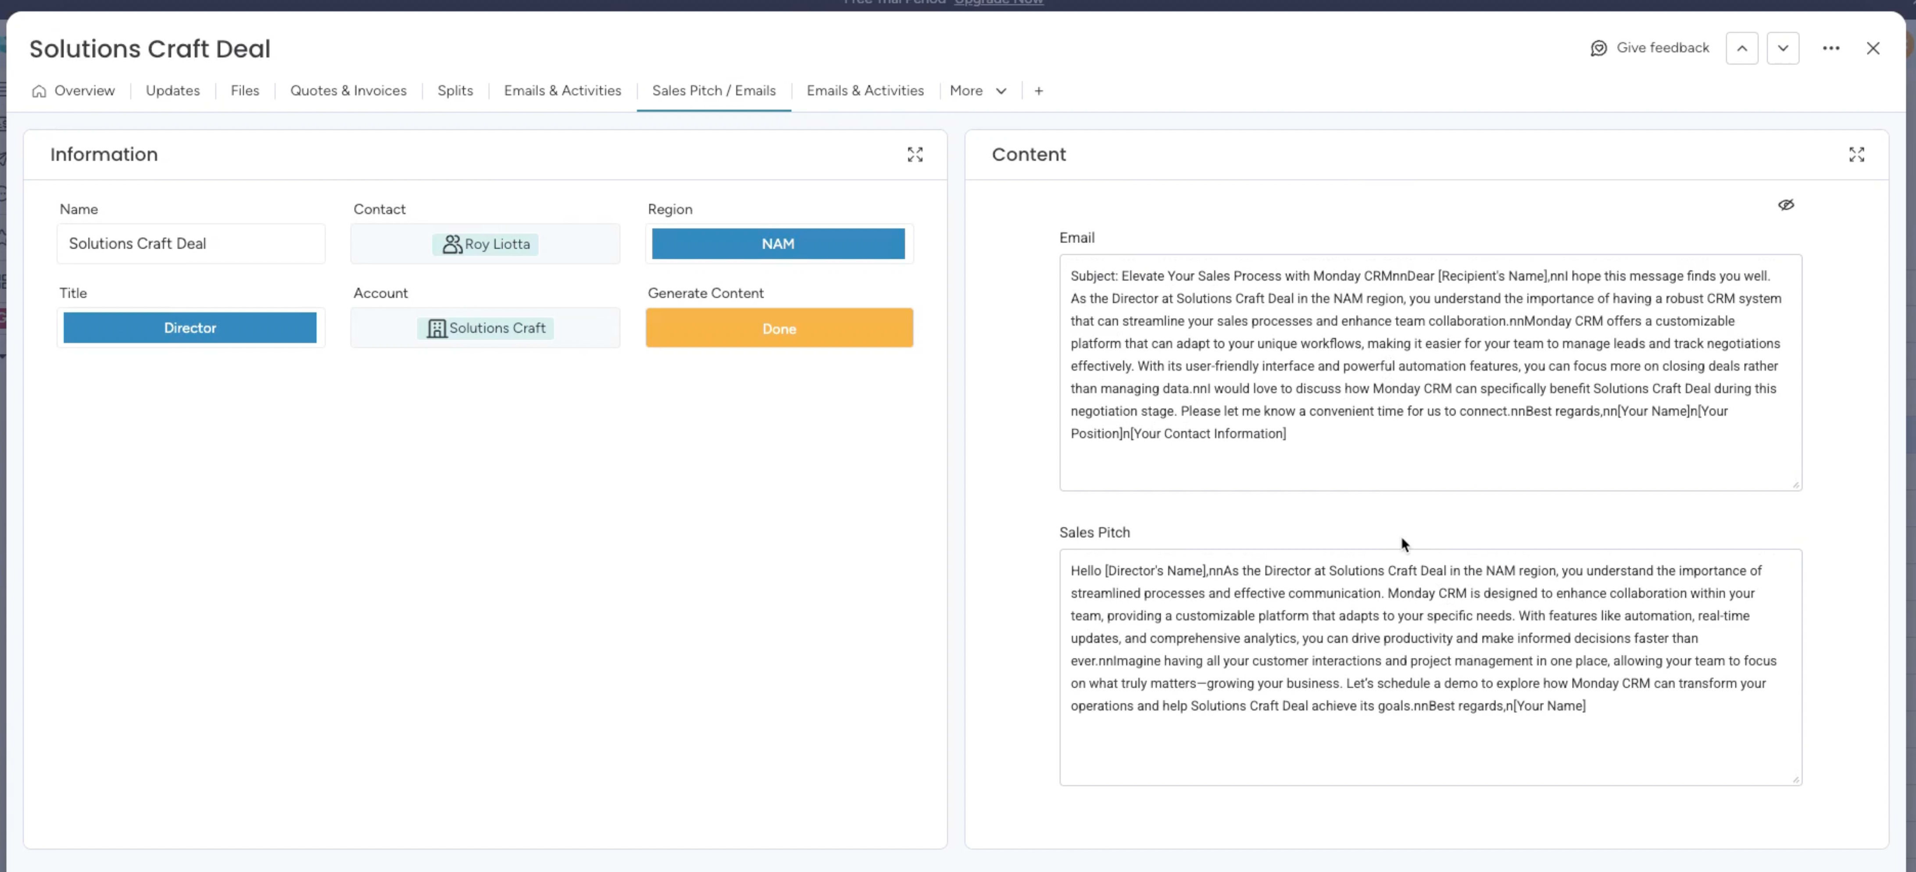Open the Solutions Craft account chip
The height and width of the screenshot is (872, 1916).
pos(486,328)
